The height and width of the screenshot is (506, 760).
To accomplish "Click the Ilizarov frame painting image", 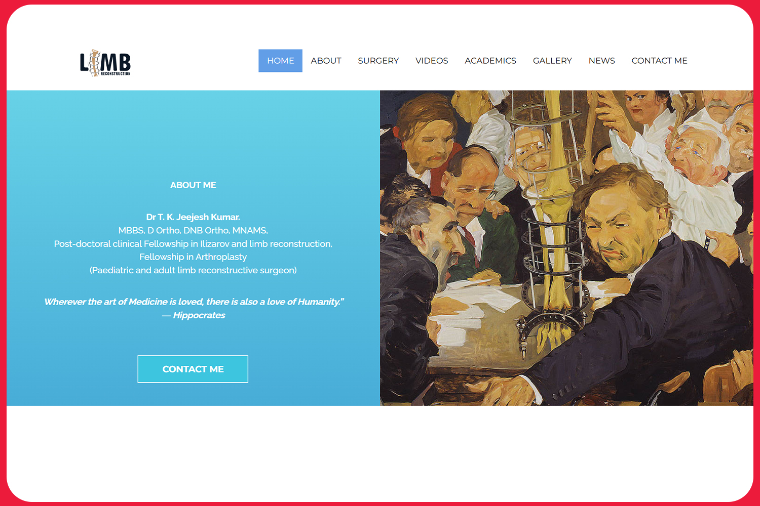I will tap(566, 248).
